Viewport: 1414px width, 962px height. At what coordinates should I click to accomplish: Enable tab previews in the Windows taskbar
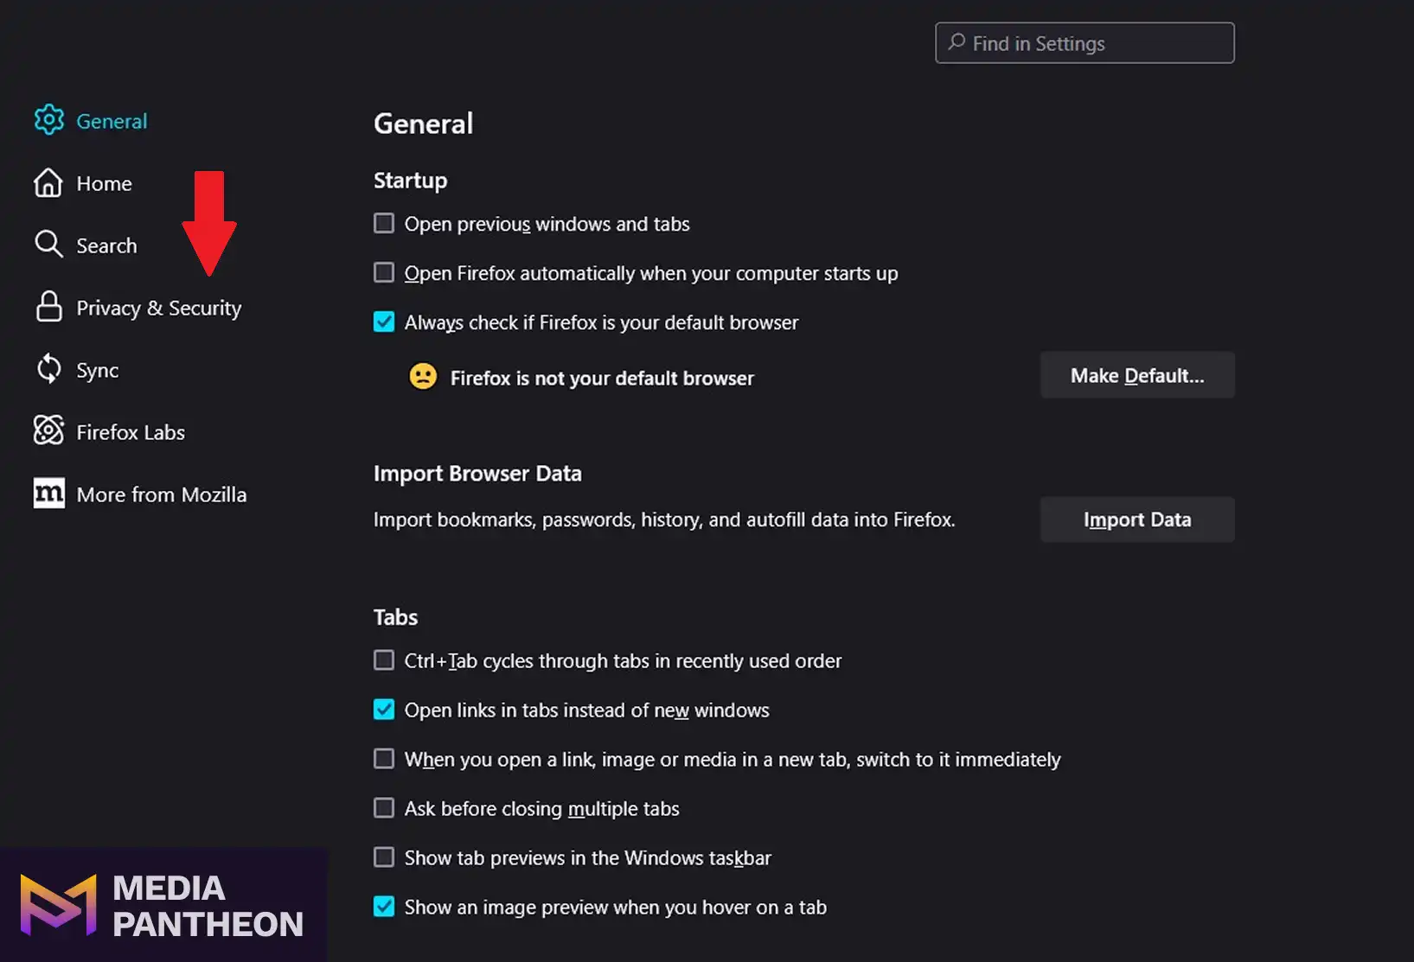[384, 857]
